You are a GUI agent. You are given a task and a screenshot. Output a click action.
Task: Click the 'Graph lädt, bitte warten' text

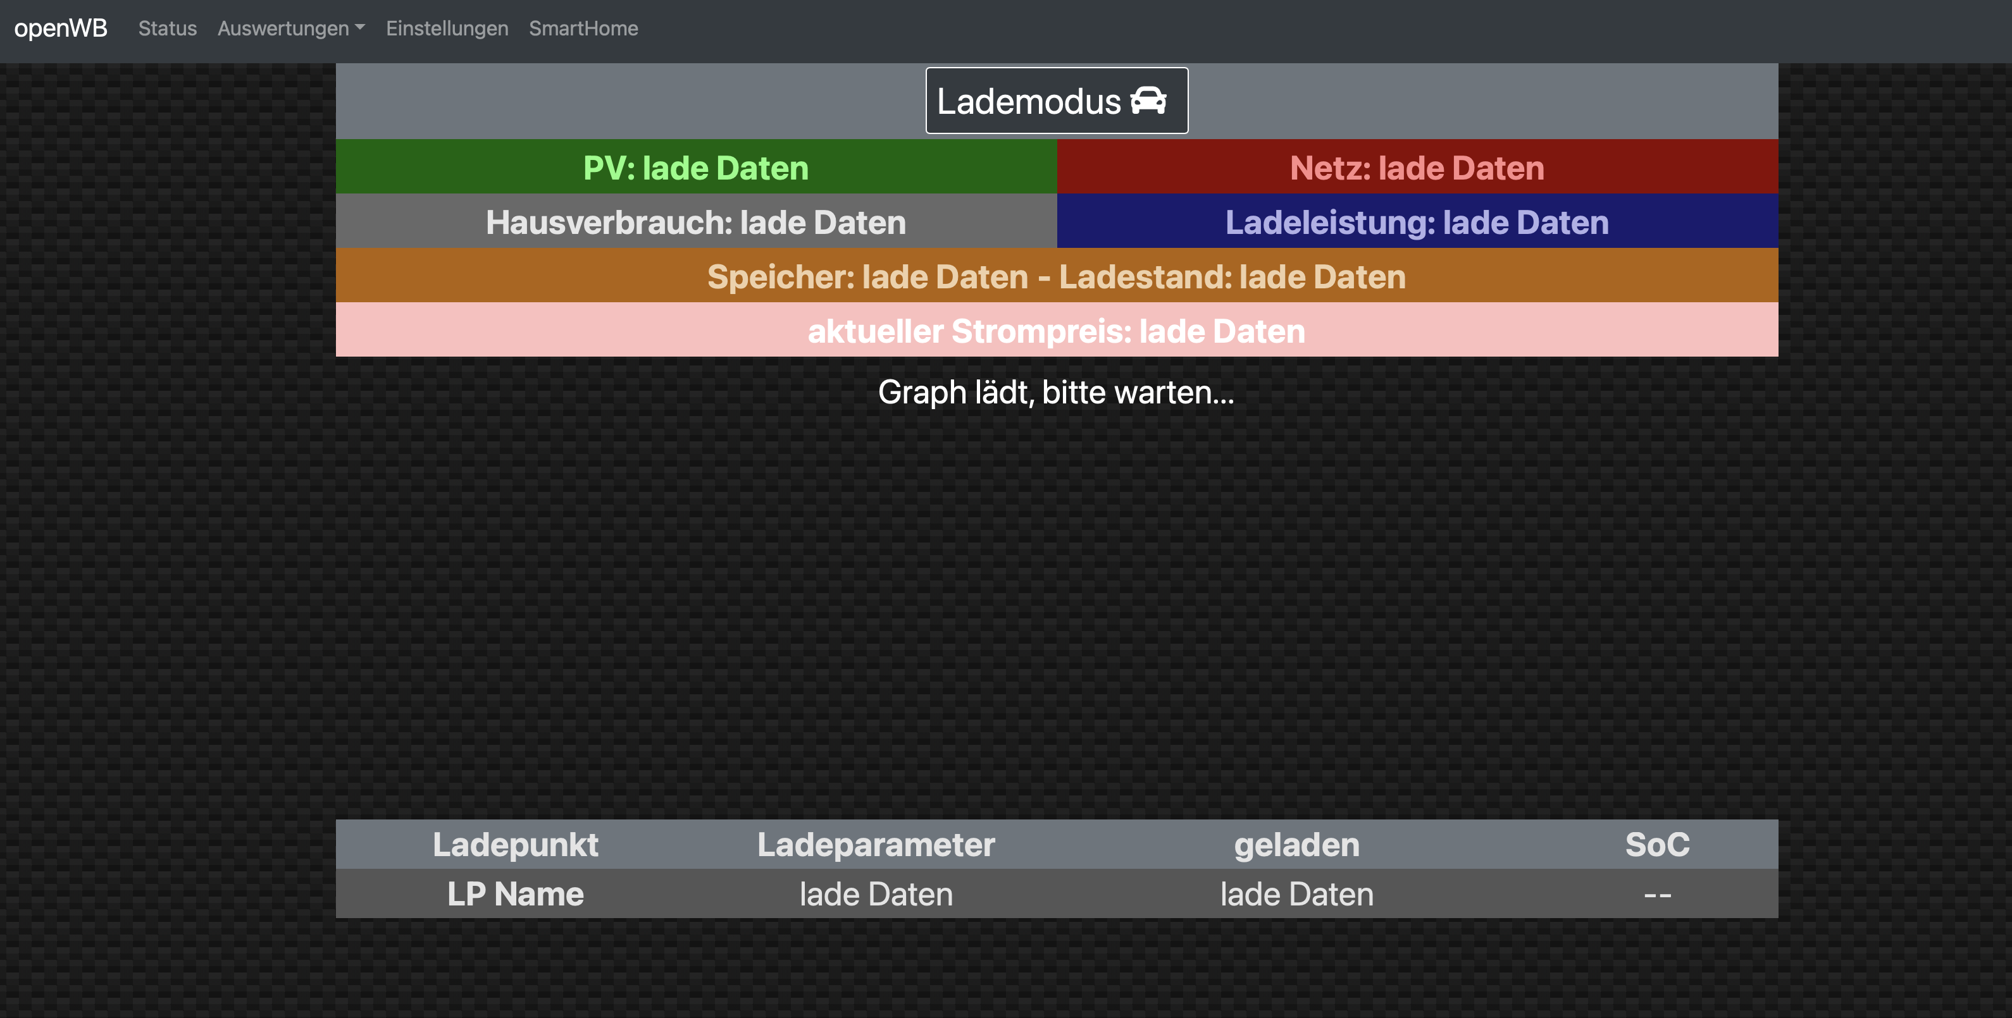click(x=1056, y=392)
